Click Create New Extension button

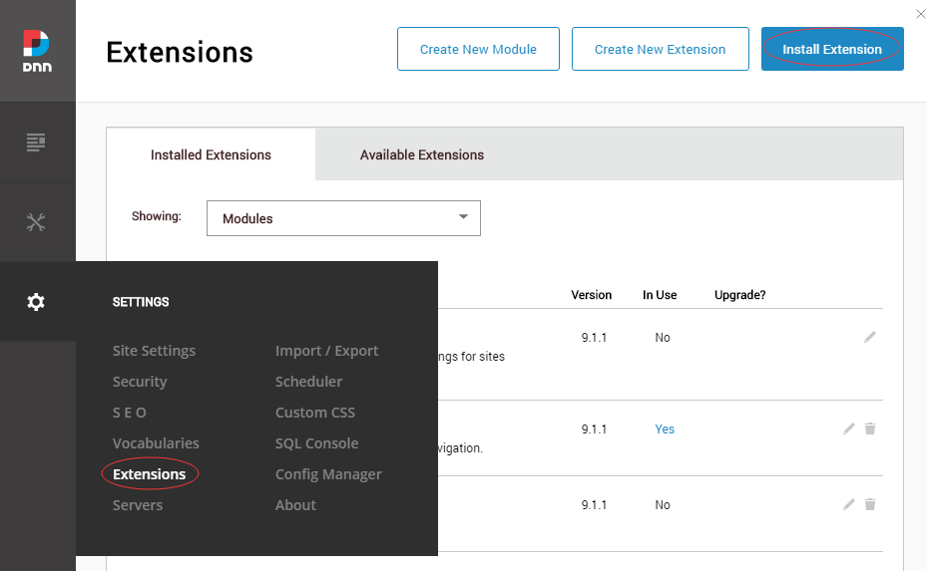pos(660,49)
